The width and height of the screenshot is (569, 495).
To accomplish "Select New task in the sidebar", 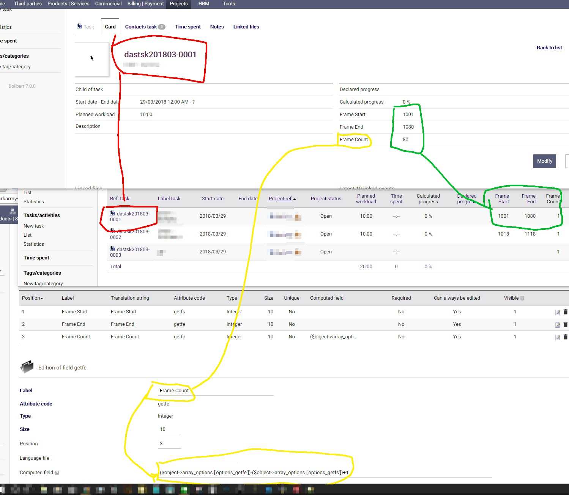I will (34, 226).
